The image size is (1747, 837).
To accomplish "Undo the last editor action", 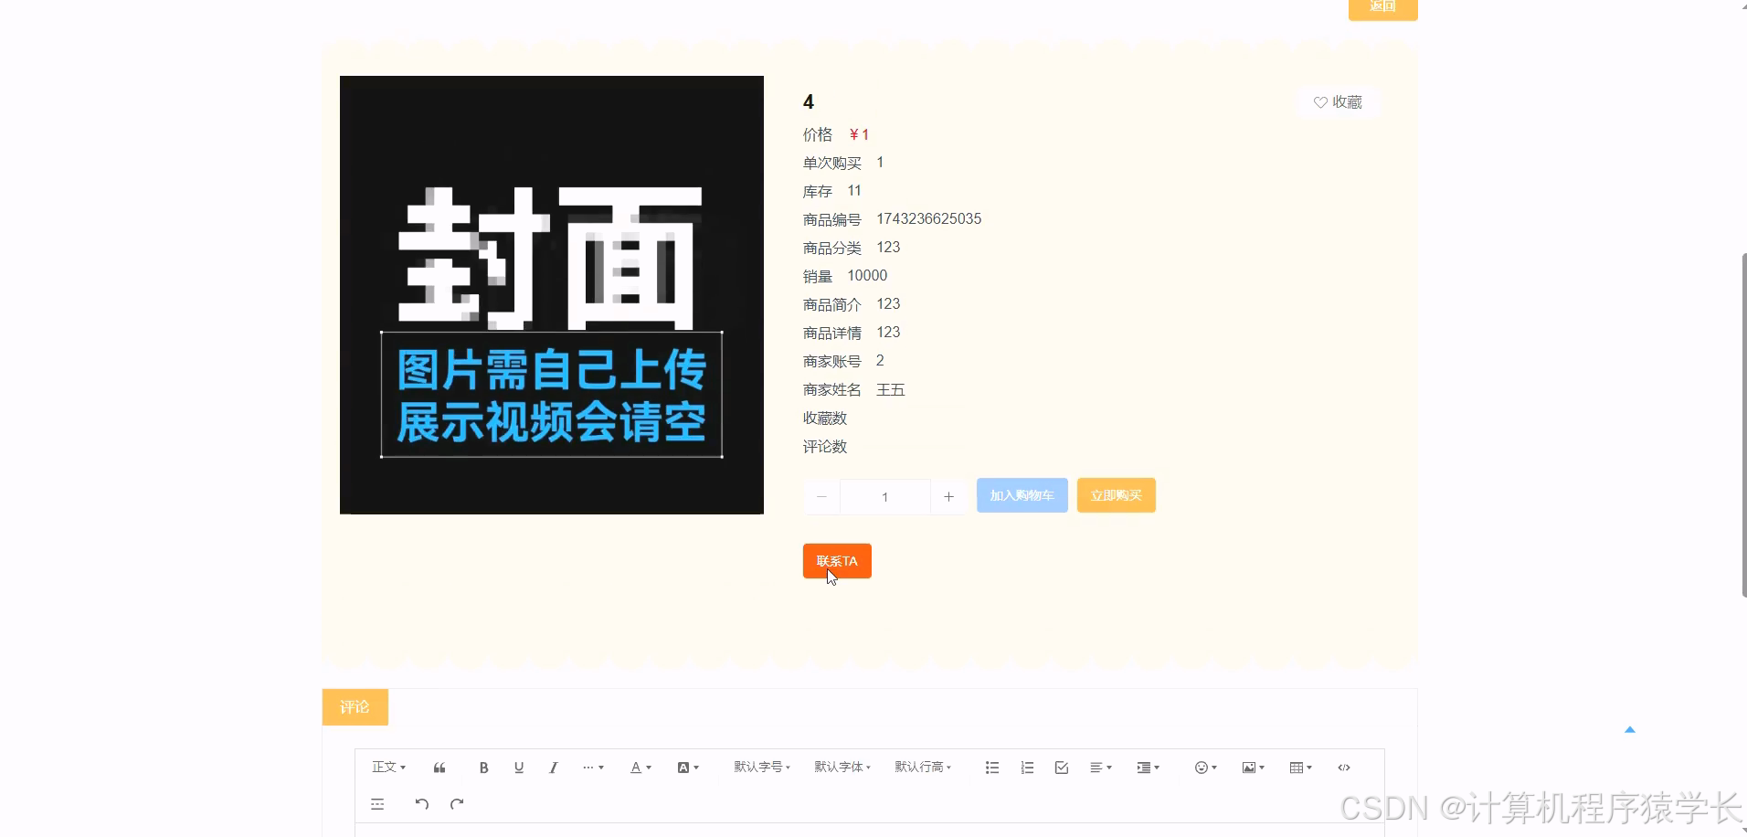I will (420, 804).
